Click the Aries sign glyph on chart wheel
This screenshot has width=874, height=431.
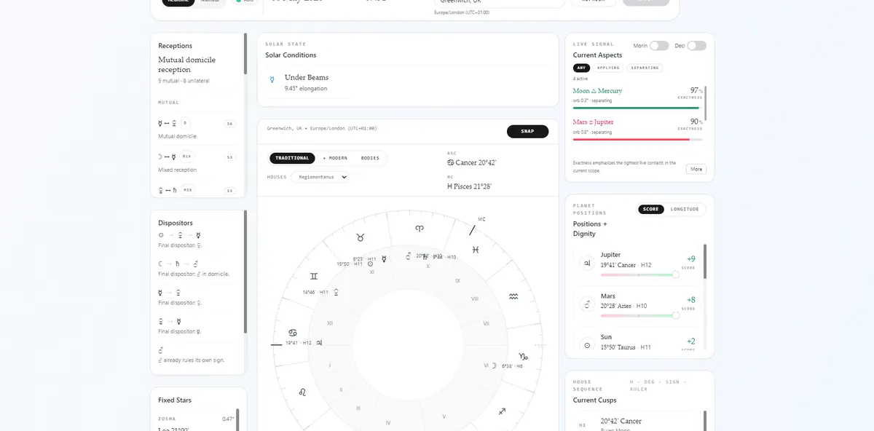coord(419,228)
